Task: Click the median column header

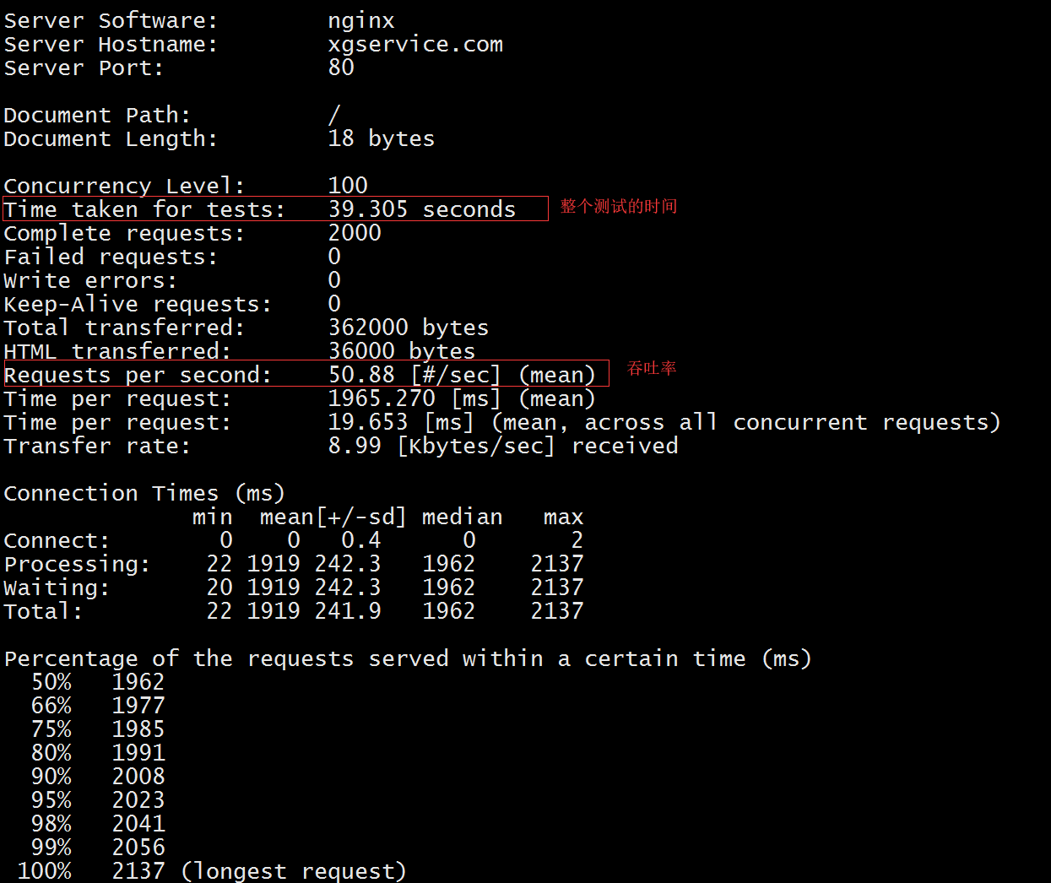Action: click(462, 517)
